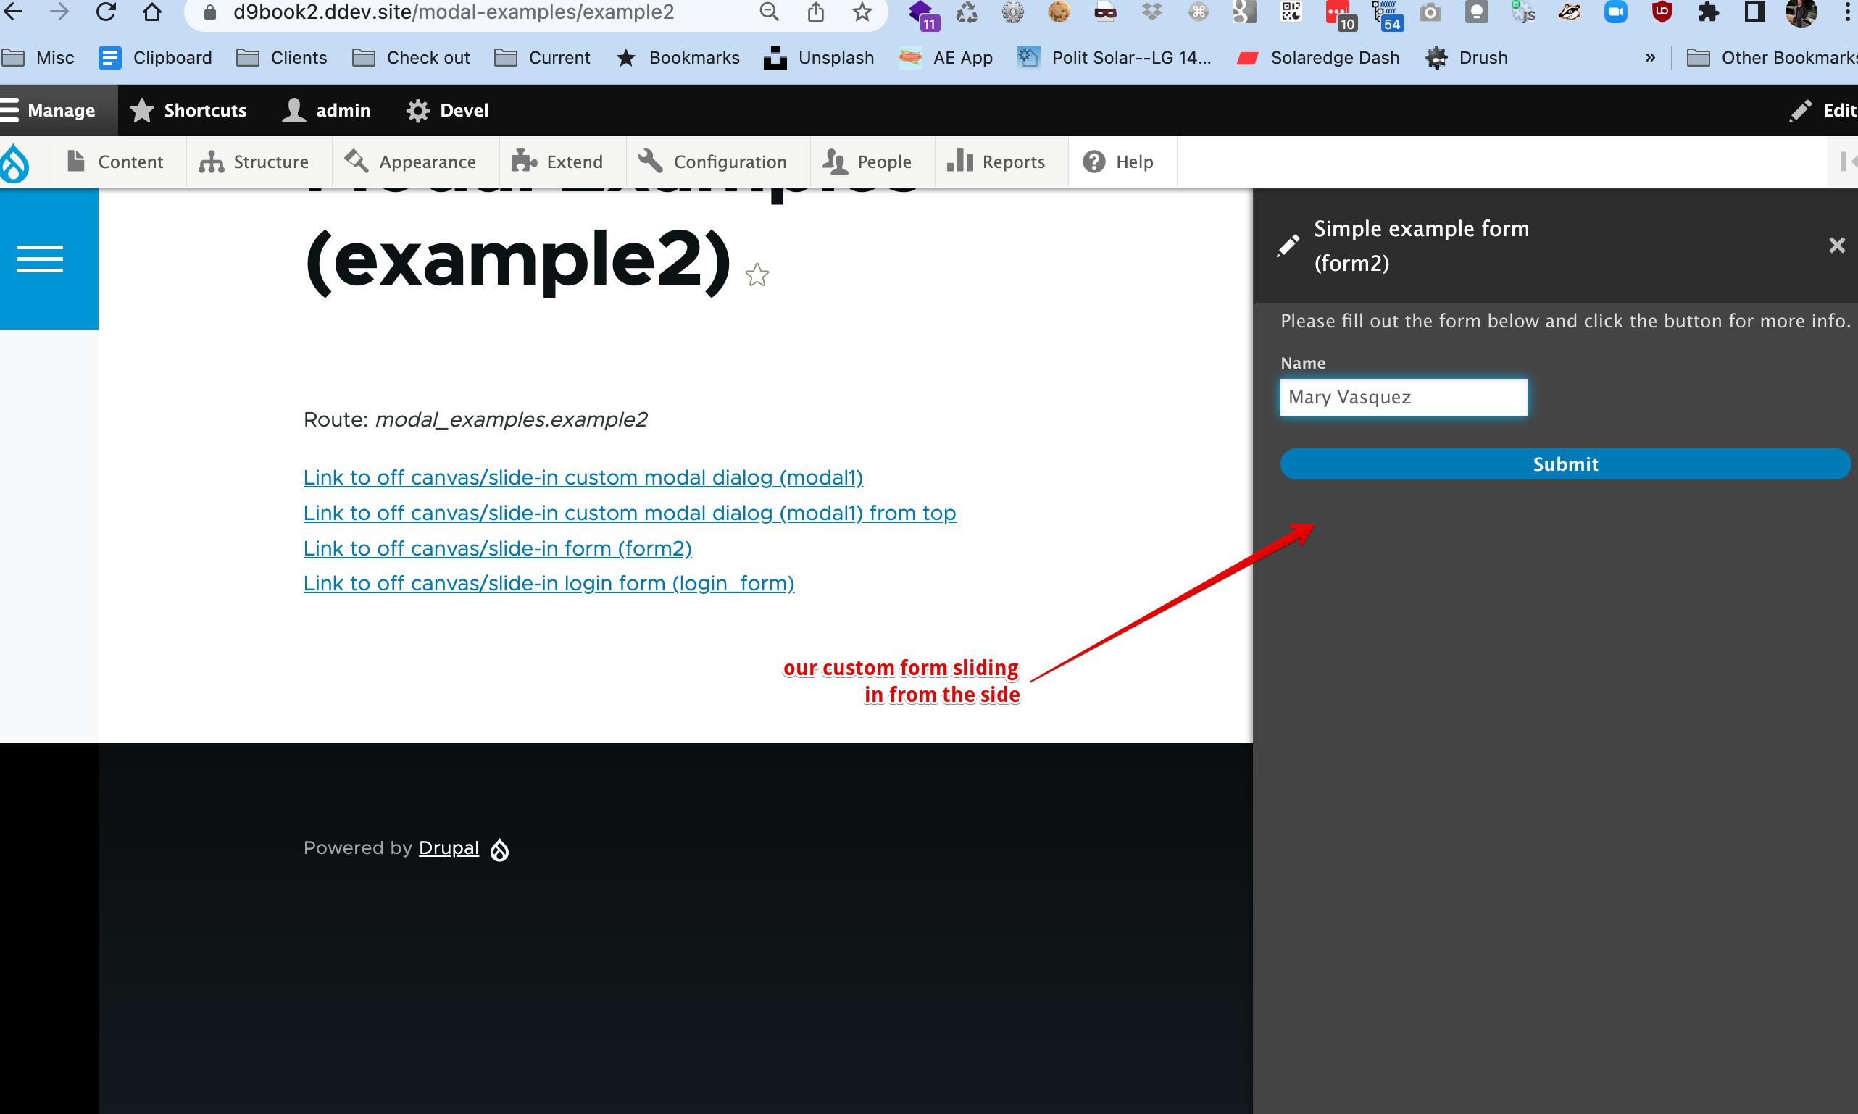Viewport: 1858px width, 1114px height.
Task: Click the browser back arrow
Action: 14,12
